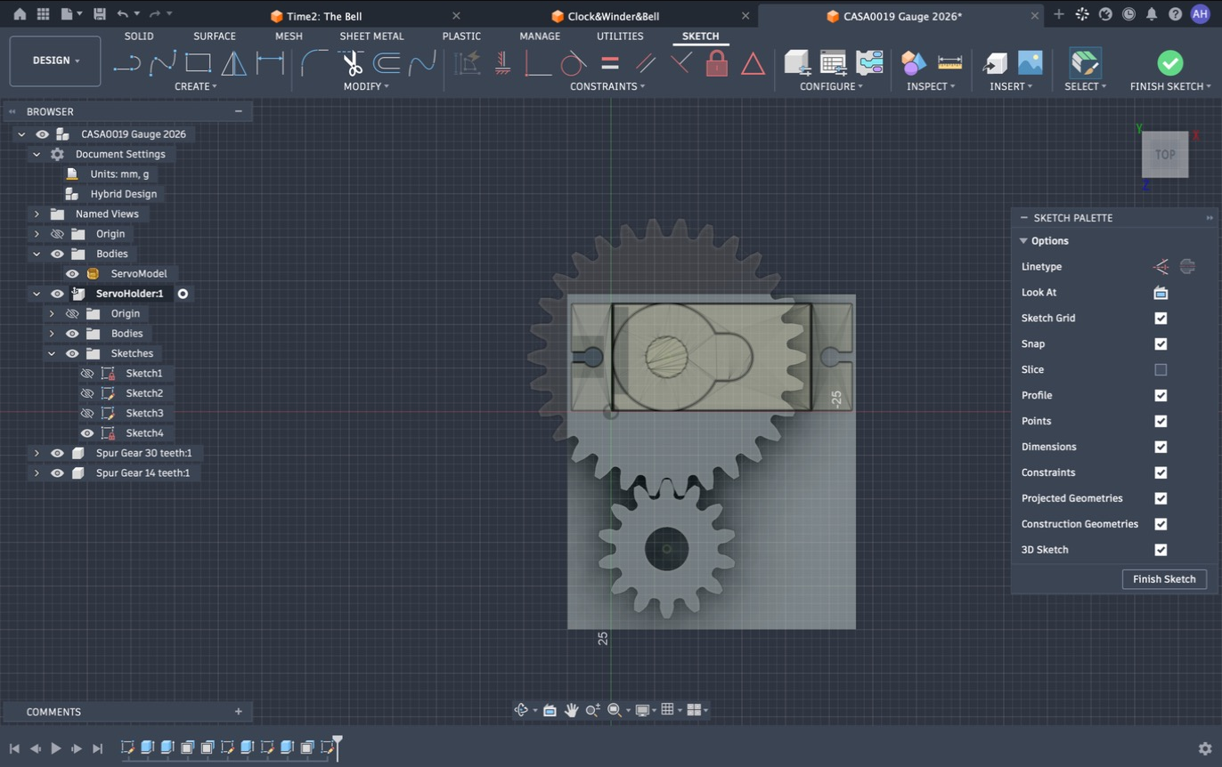Click the Finish Sketch button in palette
The height and width of the screenshot is (767, 1222).
[1164, 579]
